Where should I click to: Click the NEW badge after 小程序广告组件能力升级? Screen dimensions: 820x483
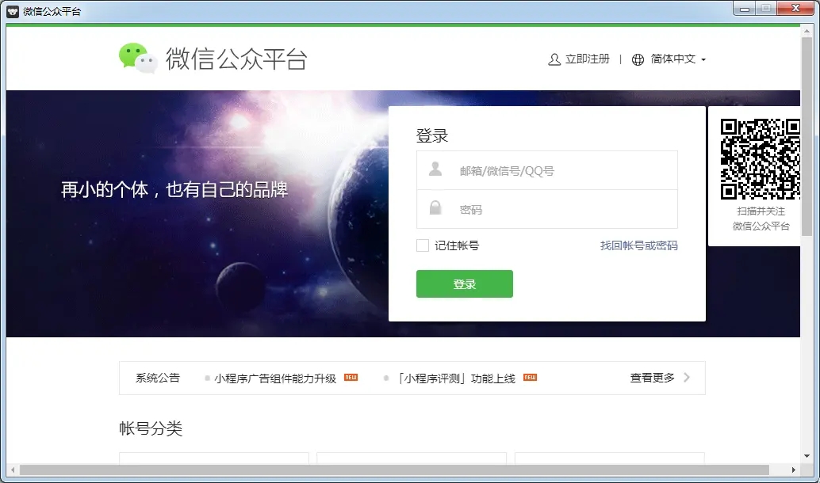[351, 377]
